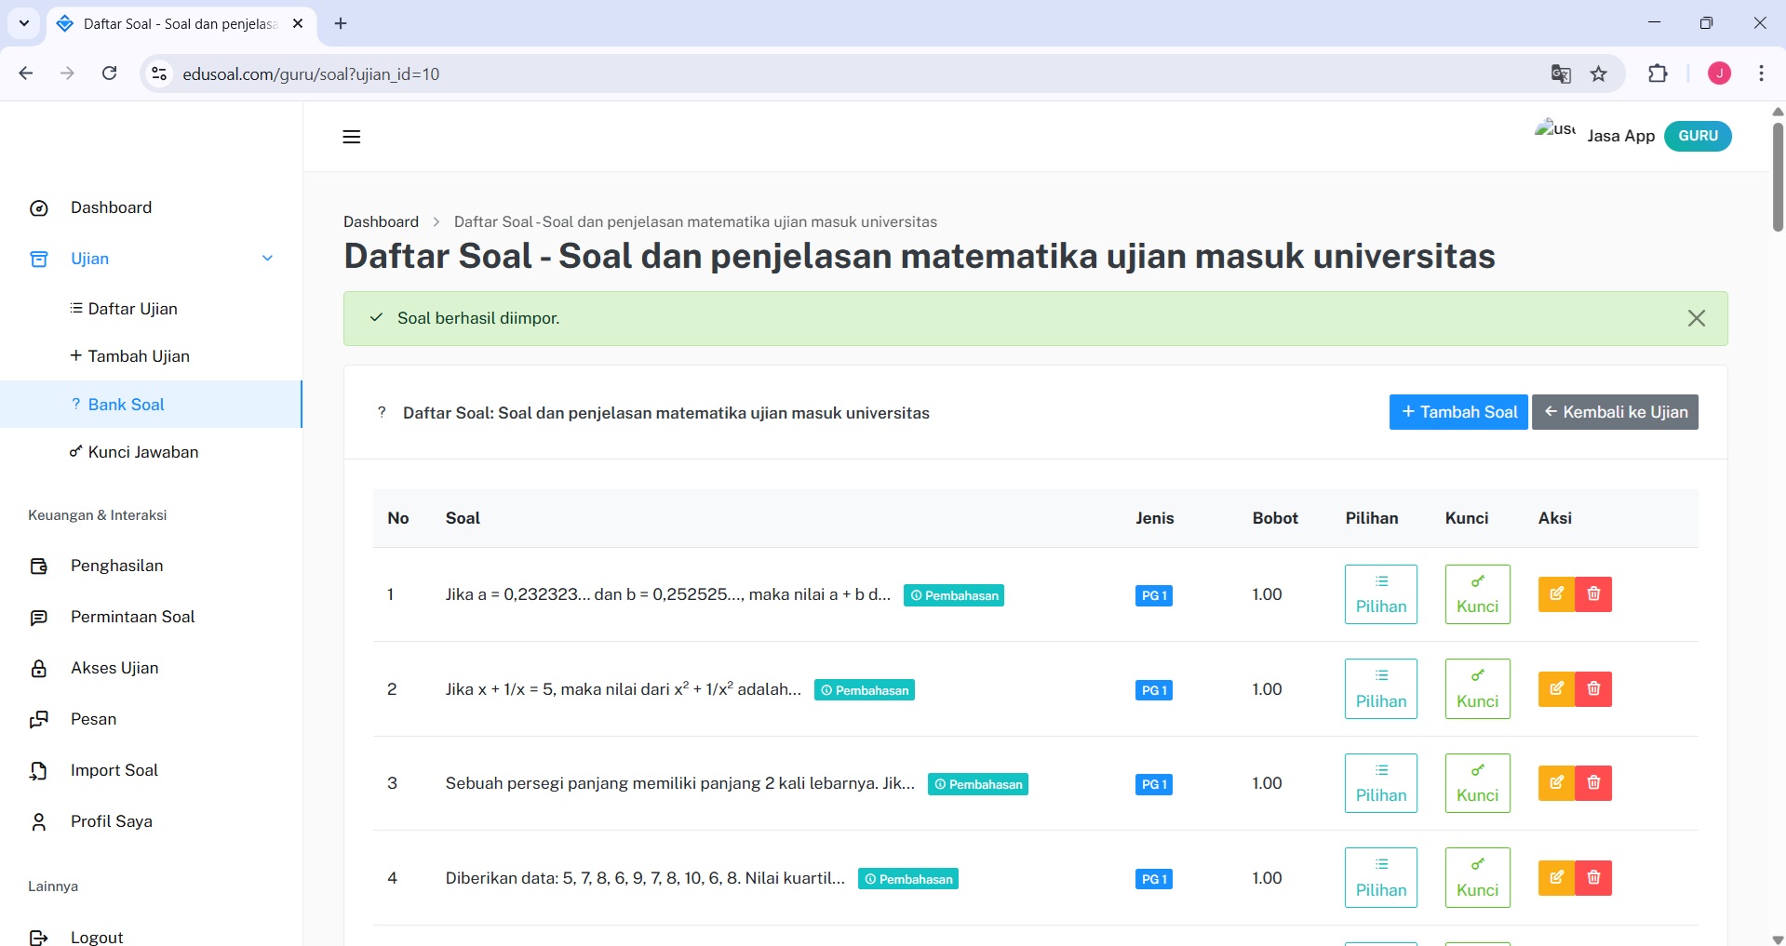Dismiss the Soal berhasil diimpor alert

click(x=1697, y=317)
